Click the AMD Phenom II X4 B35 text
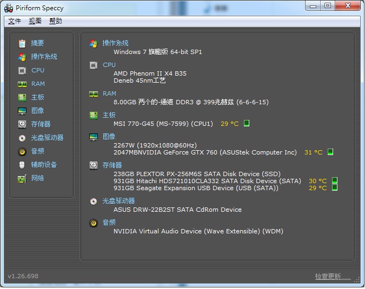 pyautogui.click(x=150, y=73)
